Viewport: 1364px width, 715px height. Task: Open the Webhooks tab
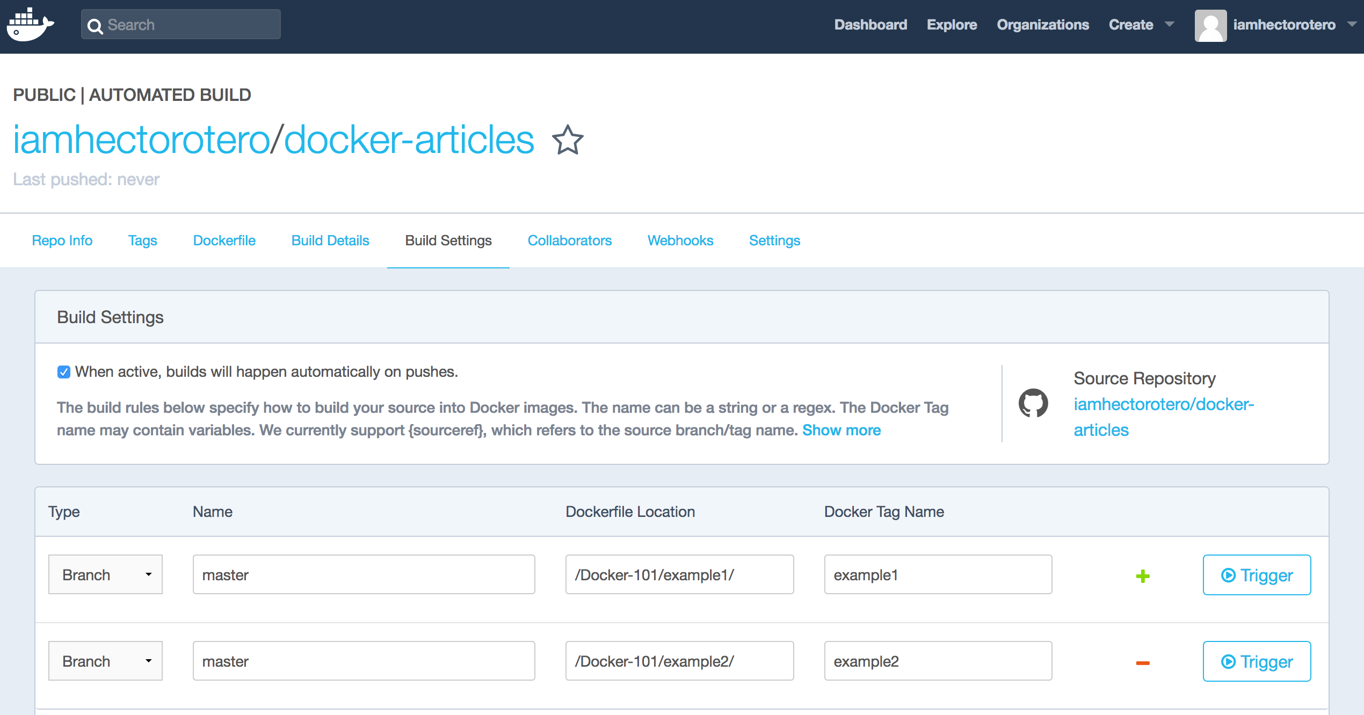680,240
